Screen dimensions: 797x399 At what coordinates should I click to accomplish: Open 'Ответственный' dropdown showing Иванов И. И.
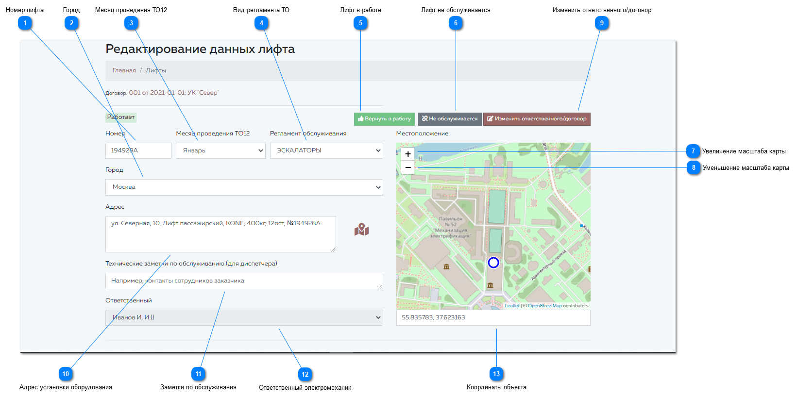[244, 317]
